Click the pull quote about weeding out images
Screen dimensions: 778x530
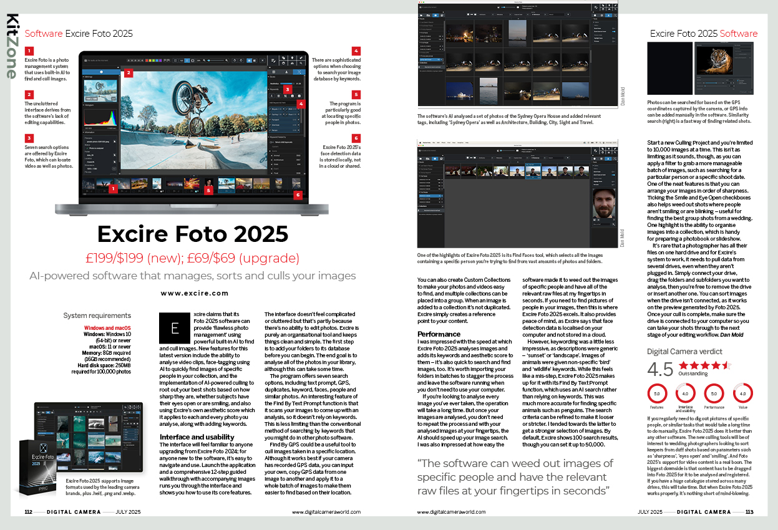coord(515,476)
